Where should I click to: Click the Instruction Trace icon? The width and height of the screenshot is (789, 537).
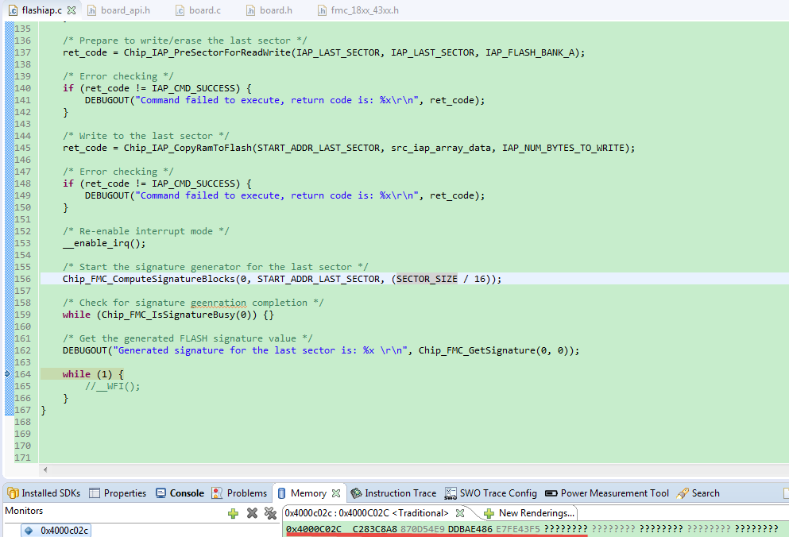(356, 493)
